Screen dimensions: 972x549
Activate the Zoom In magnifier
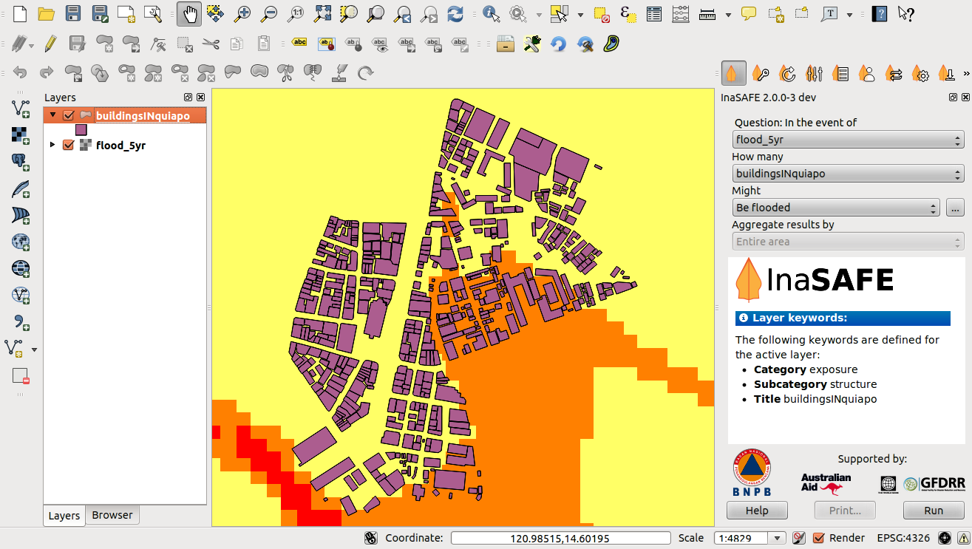click(242, 13)
